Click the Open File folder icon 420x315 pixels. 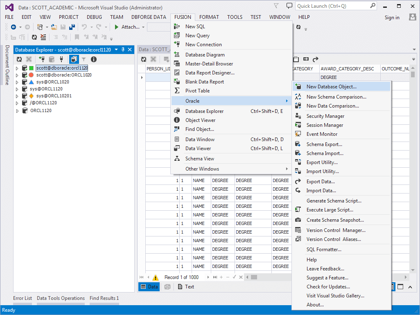click(54, 27)
